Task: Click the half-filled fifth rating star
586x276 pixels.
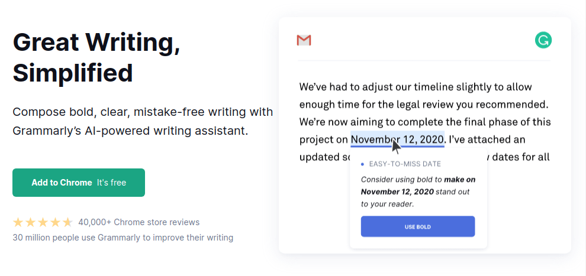Action: (67, 223)
